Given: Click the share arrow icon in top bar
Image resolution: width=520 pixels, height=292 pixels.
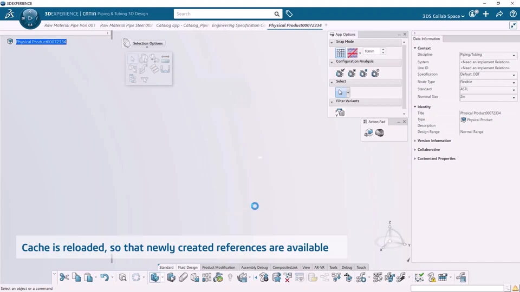Looking at the screenshot, I should 499,14.
